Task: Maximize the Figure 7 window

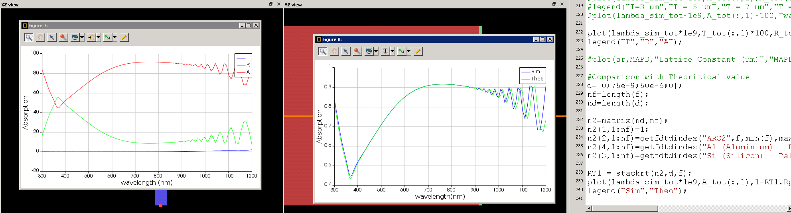Action: pyautogui.click(x=249, y=25)
